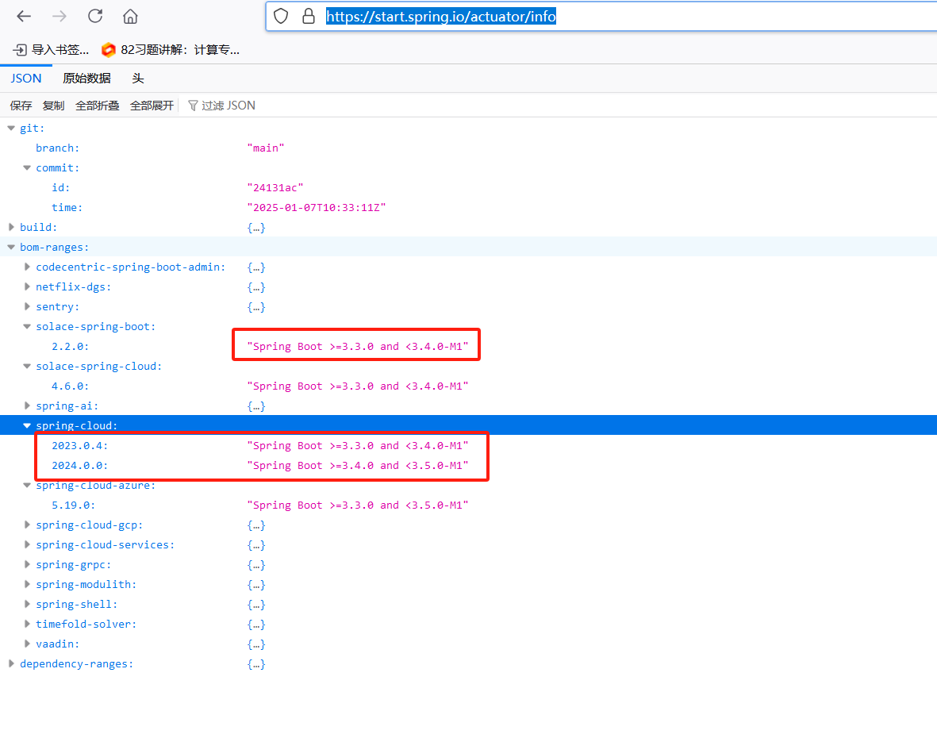Collapse the git node
This screenshot has width=937, height=738.
(11, 128)
